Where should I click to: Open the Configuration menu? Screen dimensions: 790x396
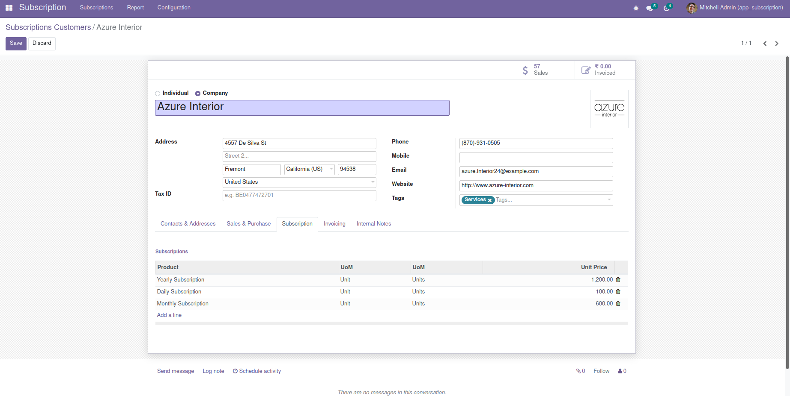[x=174, y=8]
